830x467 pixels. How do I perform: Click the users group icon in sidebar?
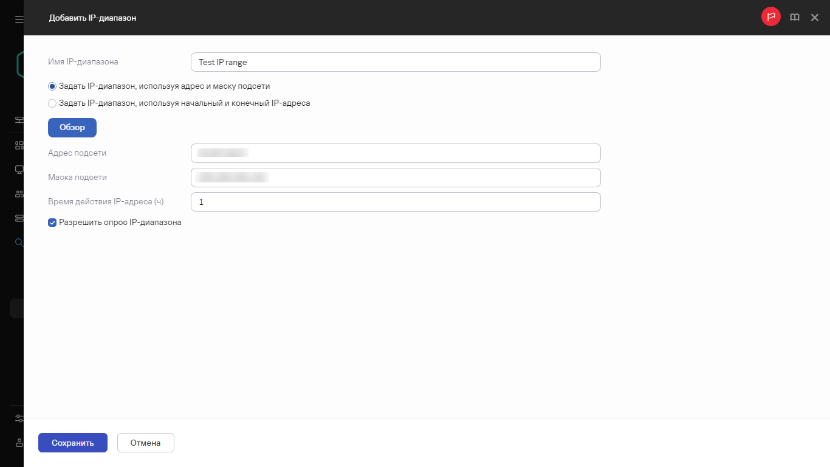point(19,194)
